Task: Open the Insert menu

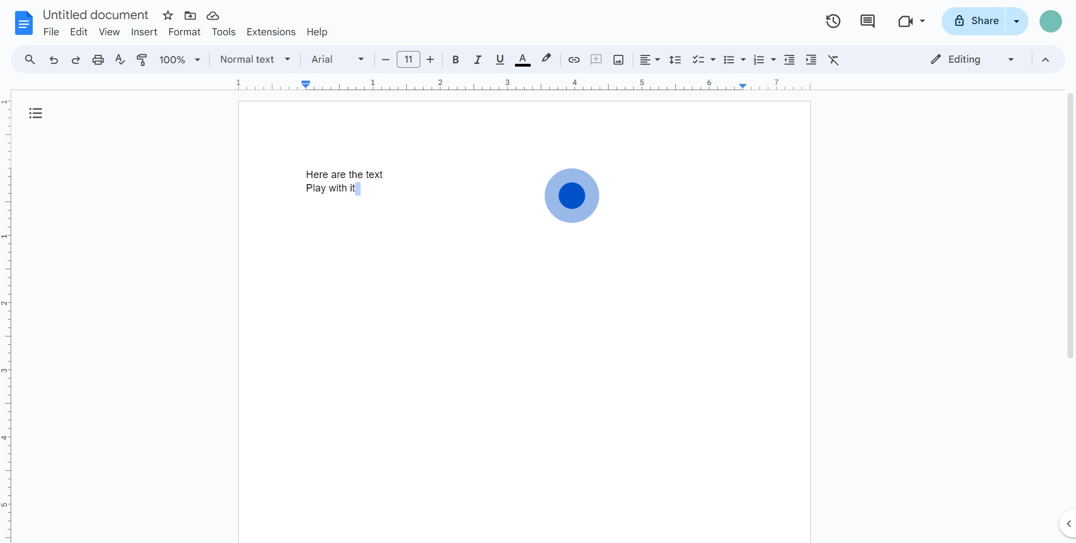Action: [144, 32]
